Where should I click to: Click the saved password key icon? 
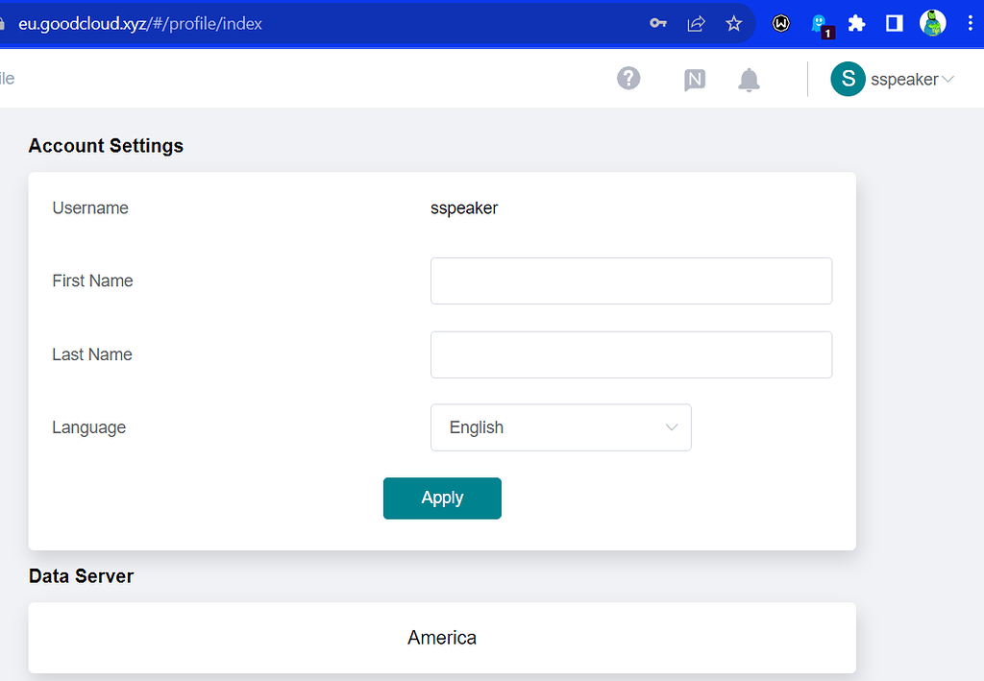[657, 24]
